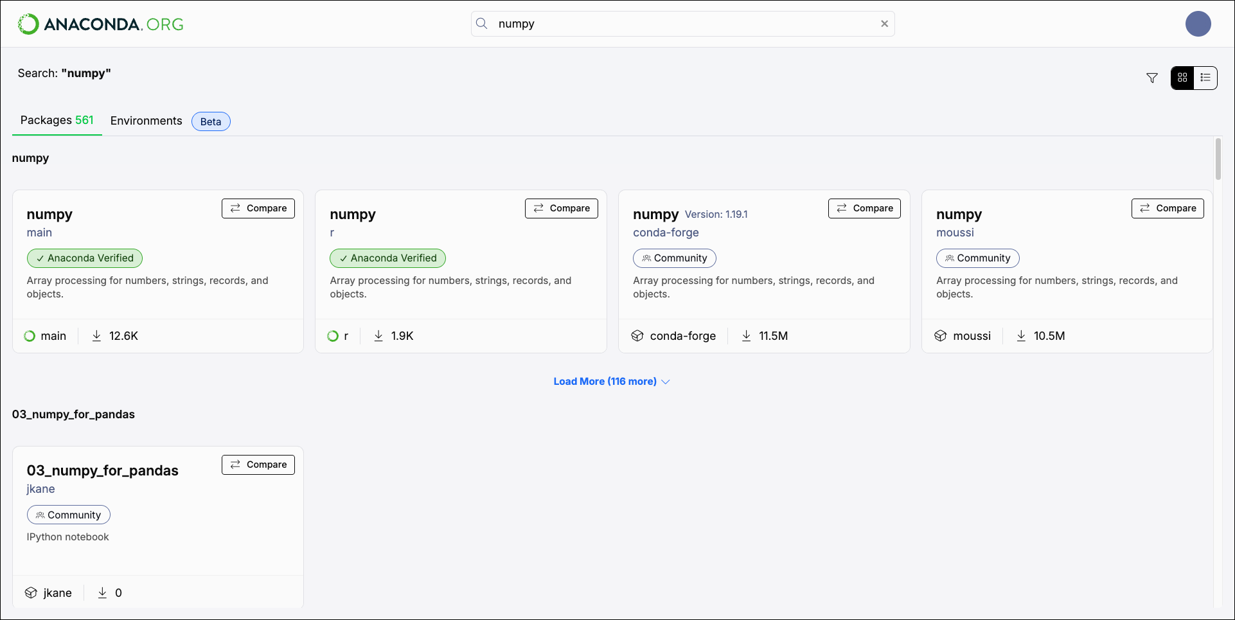Image resolution: width=1235 pixels, height=620 pixels.
Task: Click the moussi channel box icon
Action: tap(941, 336)
